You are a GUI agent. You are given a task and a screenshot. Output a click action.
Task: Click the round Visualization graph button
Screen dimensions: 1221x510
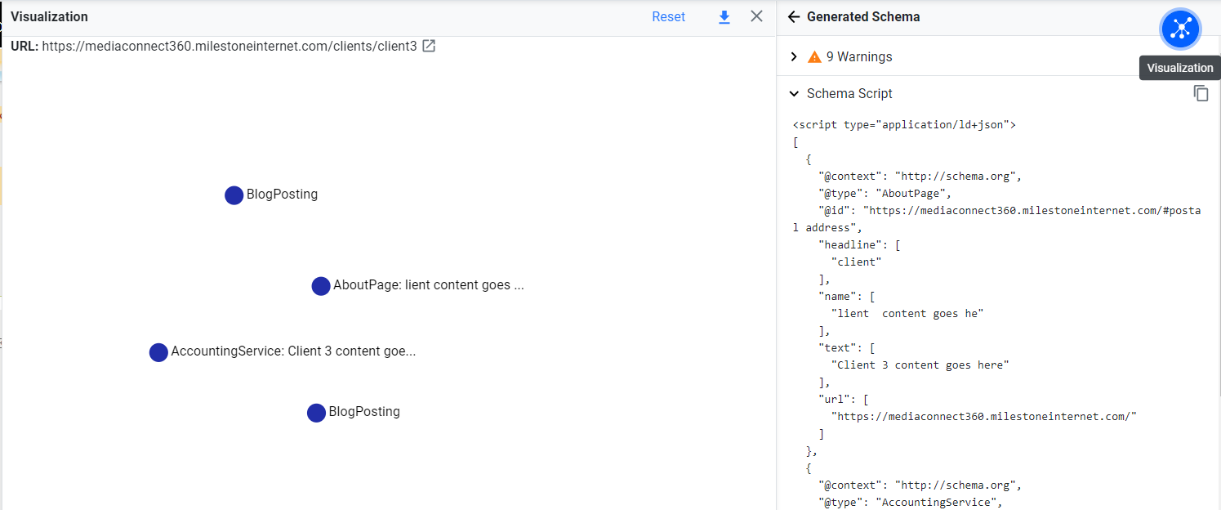pyautogui.click(x=1180, y=29)
